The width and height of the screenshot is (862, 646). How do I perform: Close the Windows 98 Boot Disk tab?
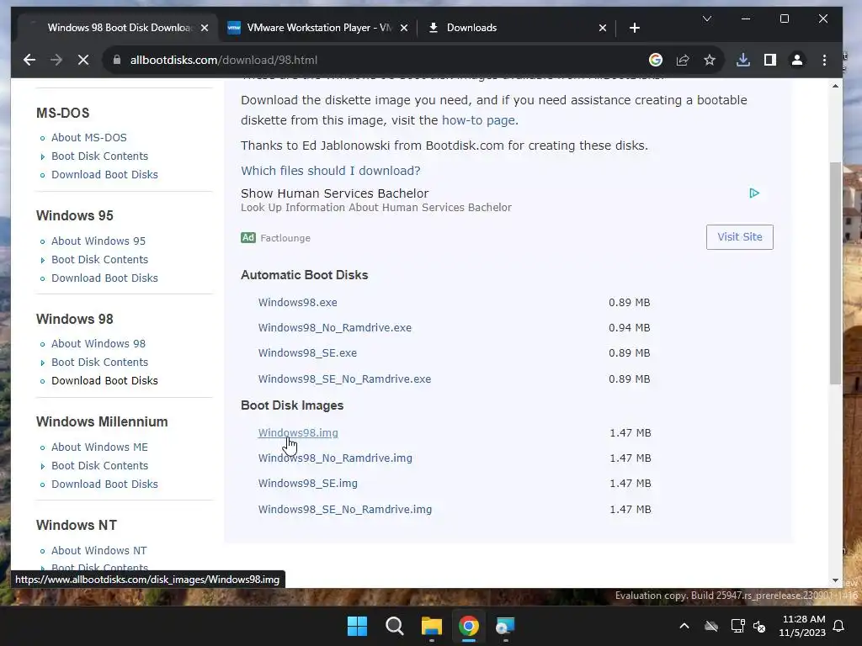point(205,28)
